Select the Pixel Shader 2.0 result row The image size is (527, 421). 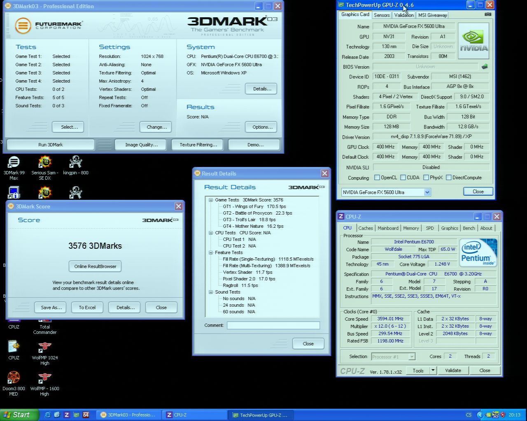249,279
